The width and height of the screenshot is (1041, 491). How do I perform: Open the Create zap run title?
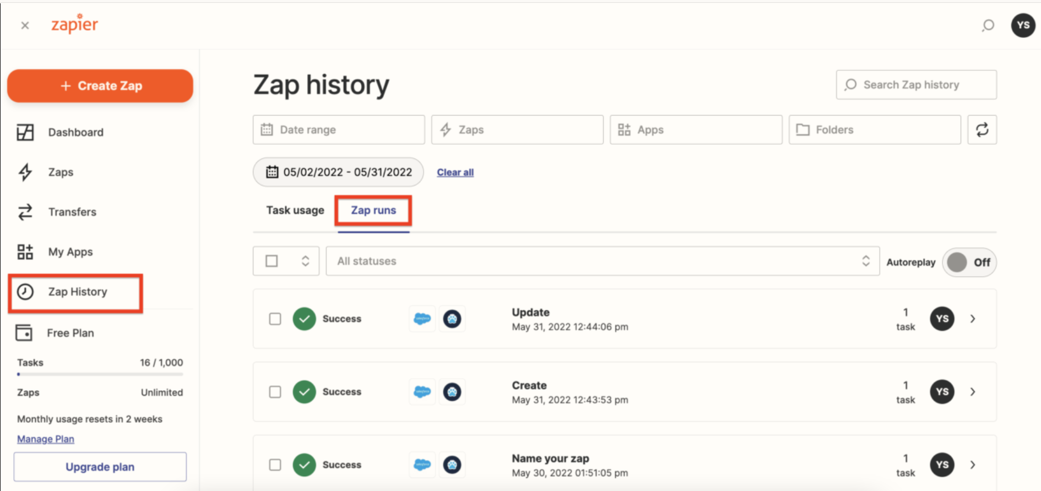pos(529,385)
